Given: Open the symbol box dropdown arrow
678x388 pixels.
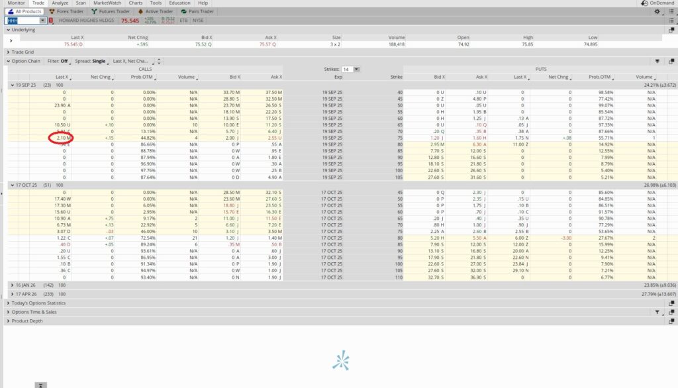Looking at the screenshot, I should tap(42, 21).
